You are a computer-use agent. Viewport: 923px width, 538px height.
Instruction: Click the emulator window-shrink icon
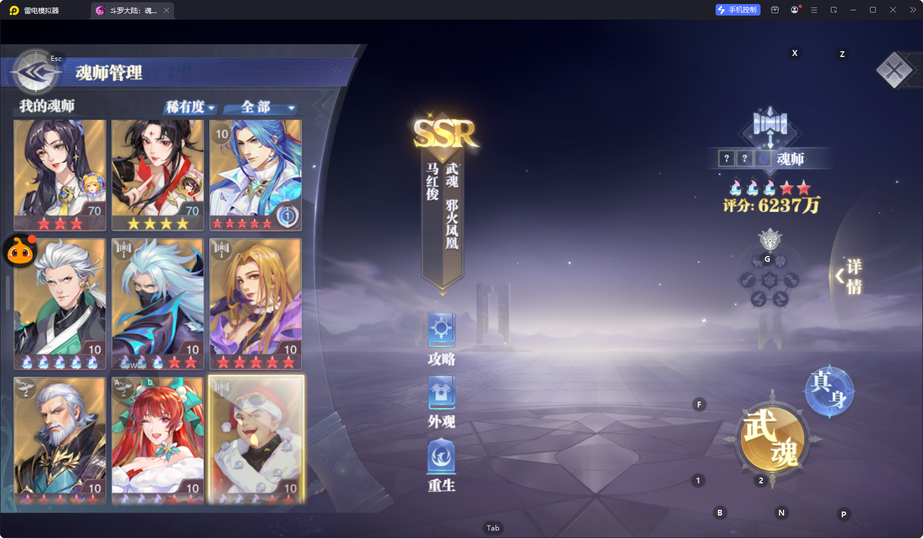pos(834,10)
